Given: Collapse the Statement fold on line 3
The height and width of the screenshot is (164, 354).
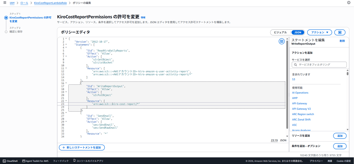Looking at the screenshot, I should (66, 45).
